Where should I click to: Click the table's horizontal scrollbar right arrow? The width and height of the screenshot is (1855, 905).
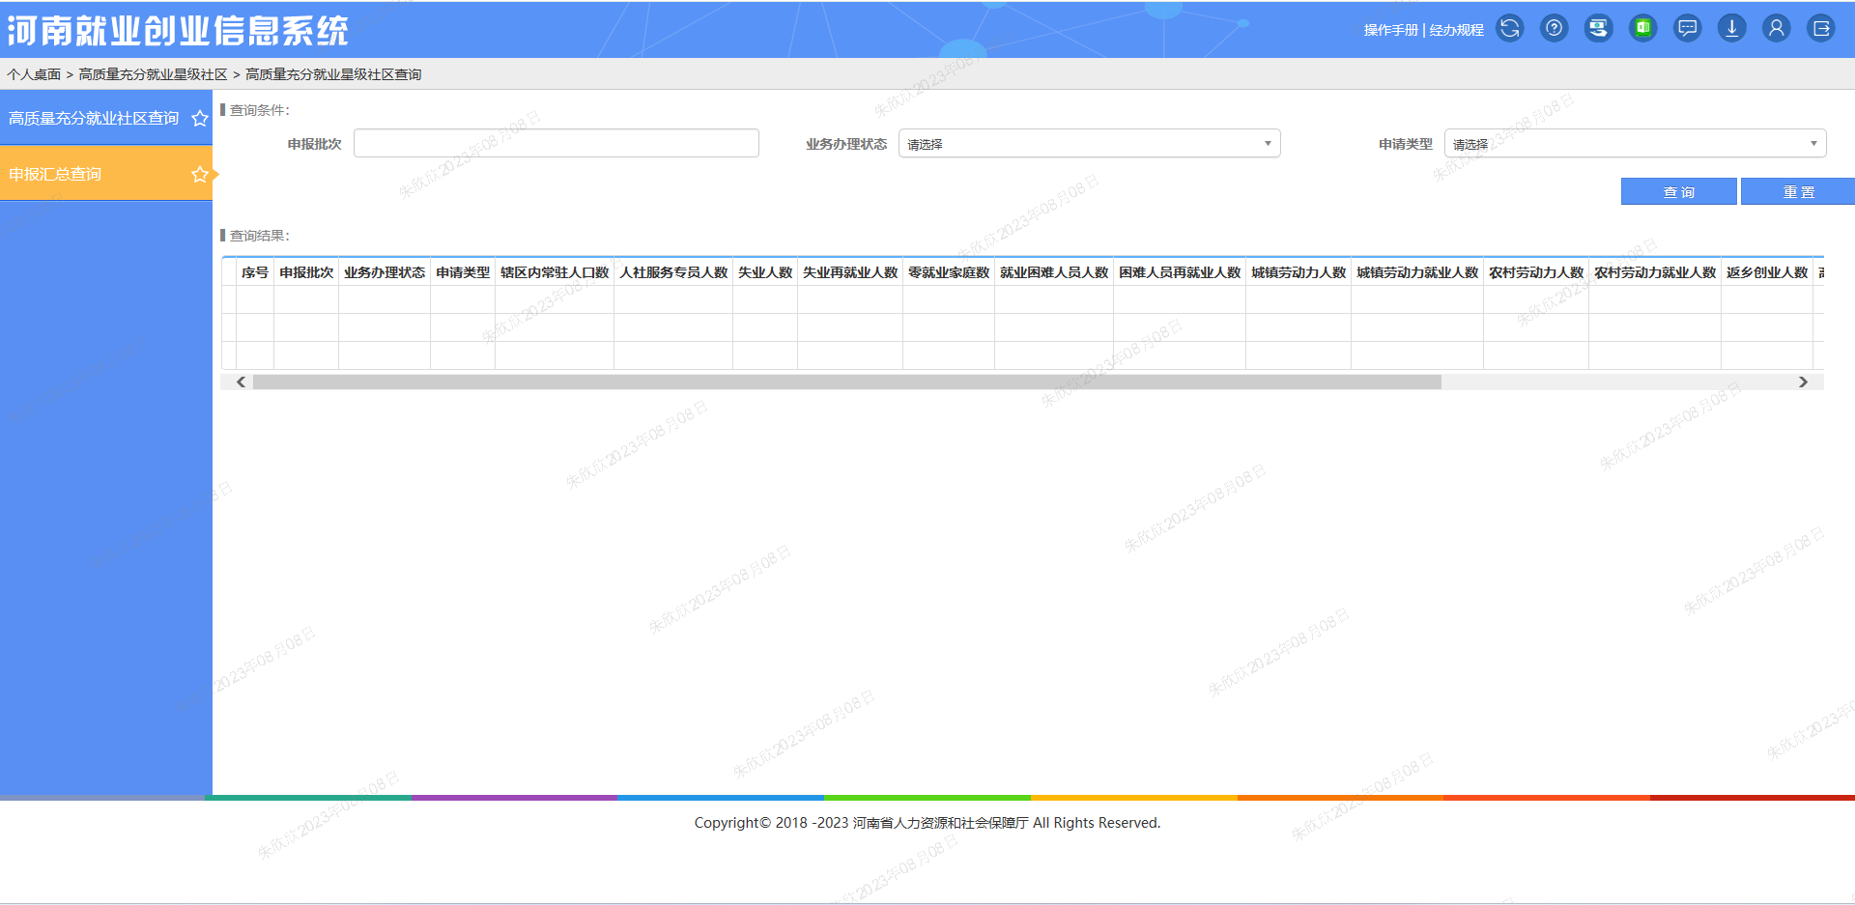[1803, 382]
